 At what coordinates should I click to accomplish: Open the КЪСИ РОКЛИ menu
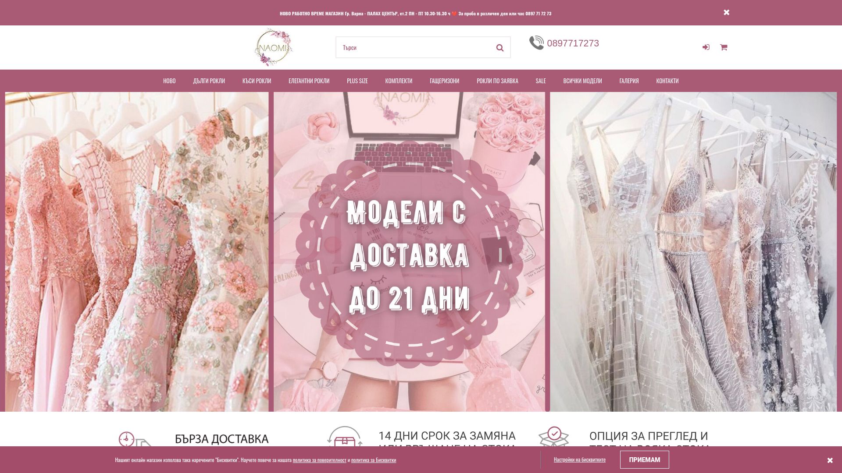(257, 81)
